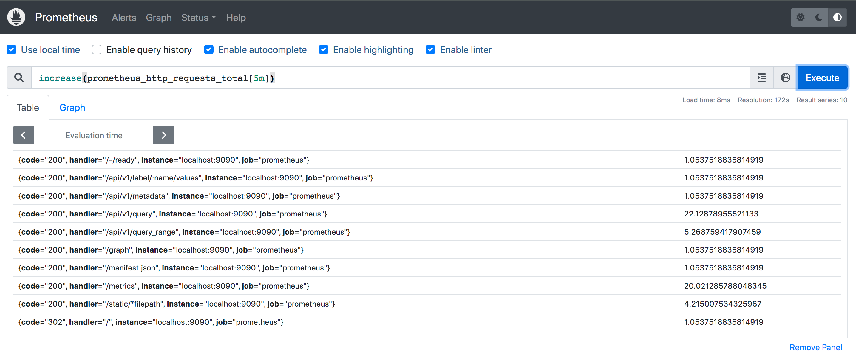The image size is (856, 362).
Task: Click value 22.12878955521133
Action: pos(721,214)
